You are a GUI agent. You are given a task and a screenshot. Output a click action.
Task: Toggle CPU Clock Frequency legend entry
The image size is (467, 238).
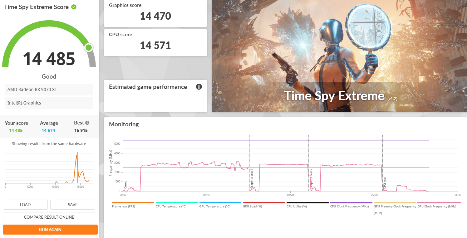point(351,204)
